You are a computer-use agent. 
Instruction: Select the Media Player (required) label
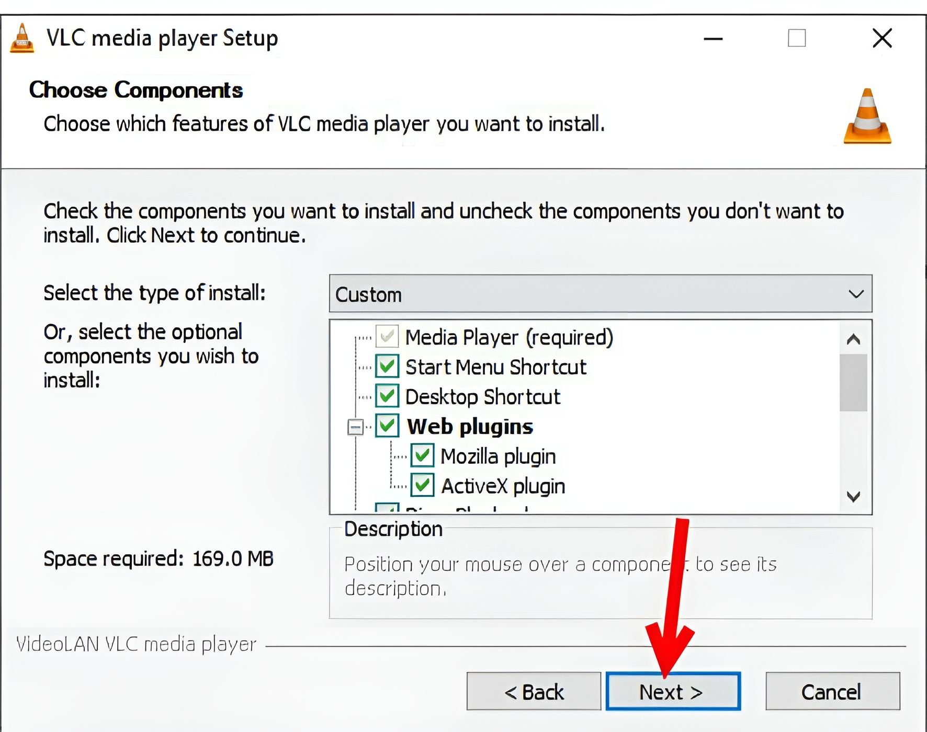509,337
